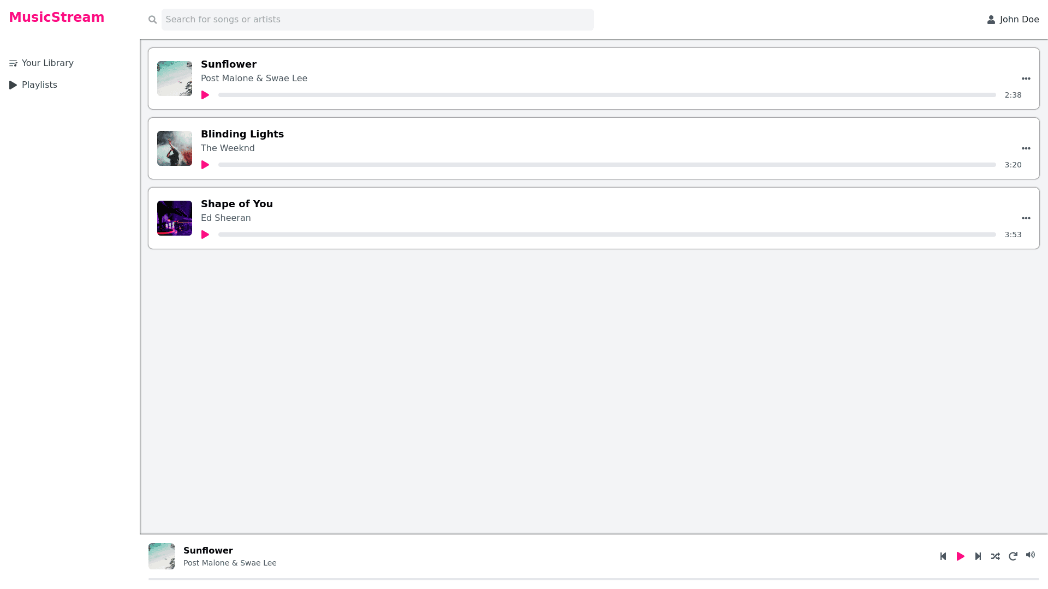The height and width of the screenshot is (589, 1048).
Task: Mute the volume speaker icon
Action: (x=1031, y=555)
